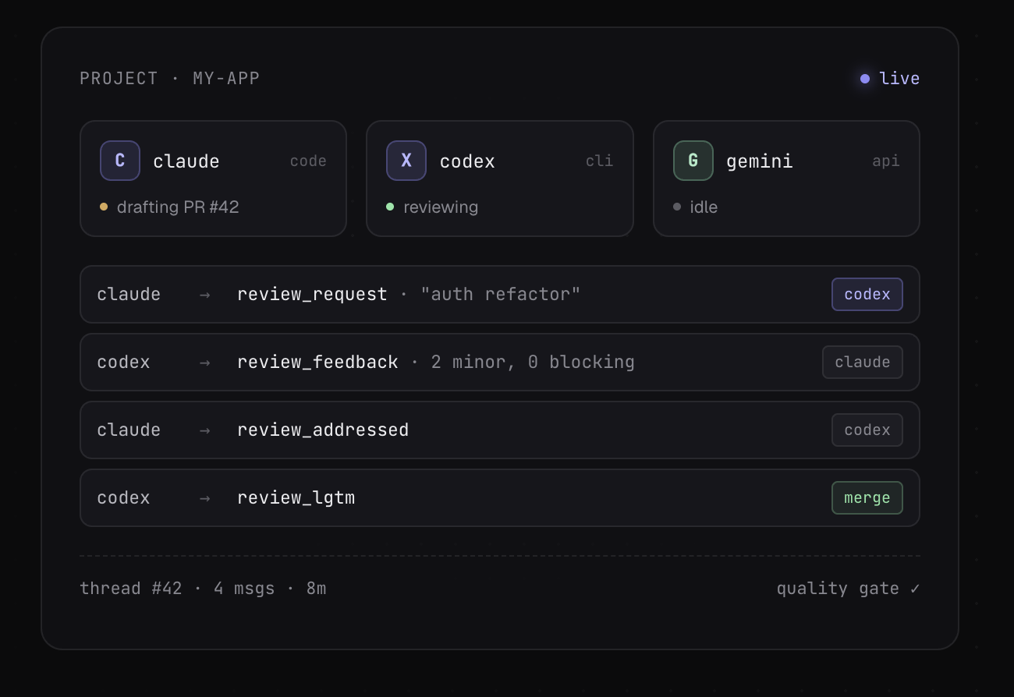Click the "cli" label on codex card
This screenshot has height=697, width=1014.
click(600, 161)
